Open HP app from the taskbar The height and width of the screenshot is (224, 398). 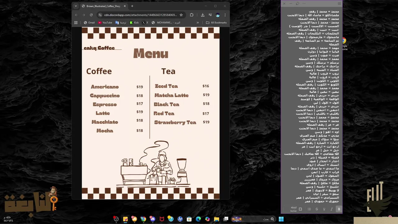tap(180, 219)
